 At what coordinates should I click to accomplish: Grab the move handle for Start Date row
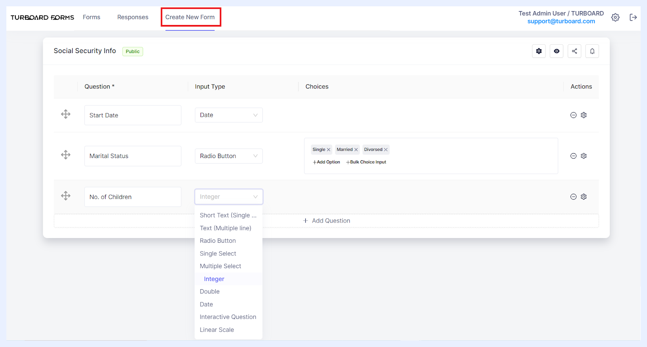pos(66,114)
